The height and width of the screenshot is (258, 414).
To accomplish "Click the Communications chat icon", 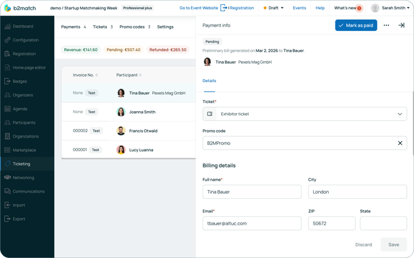I will (x=7, y=191).
